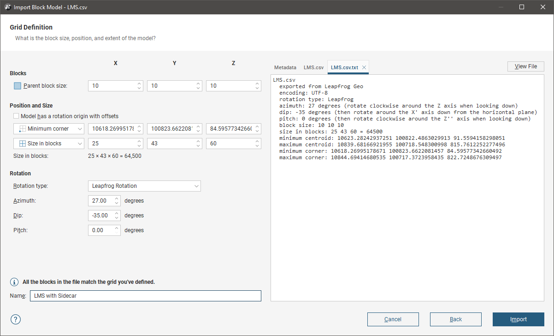Image resolution: width=554 pixels, height=336 pixels.
Task: Click the Leapfrog app icon in title bar
Action: pos(8,7)
